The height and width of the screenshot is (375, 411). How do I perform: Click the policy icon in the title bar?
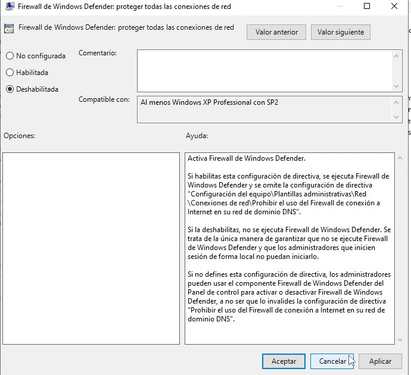8,7
